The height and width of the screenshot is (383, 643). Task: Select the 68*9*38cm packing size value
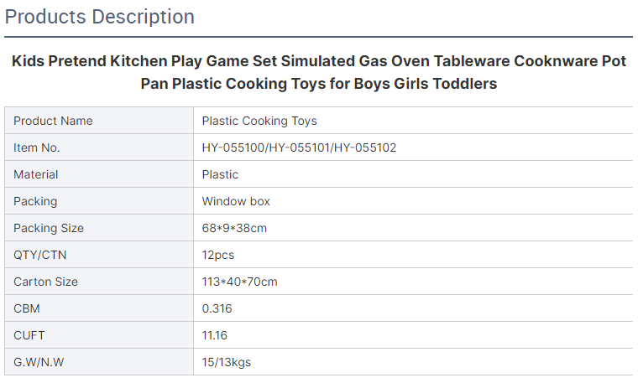234,228
